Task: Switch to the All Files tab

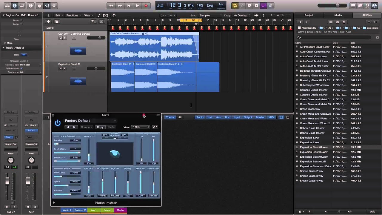Action: (x=367, y=15)
